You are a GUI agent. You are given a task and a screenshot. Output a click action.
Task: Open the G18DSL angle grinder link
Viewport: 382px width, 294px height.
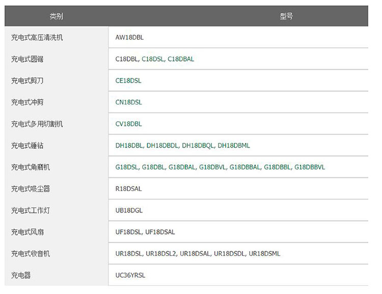(x=127, y=167)
